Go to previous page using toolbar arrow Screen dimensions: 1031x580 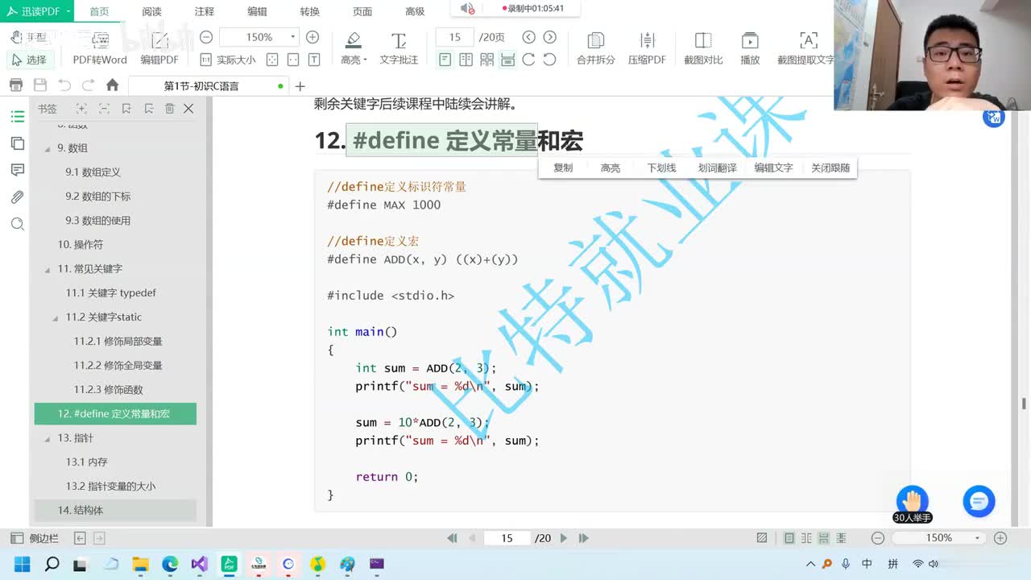click(x=528, y=37)
